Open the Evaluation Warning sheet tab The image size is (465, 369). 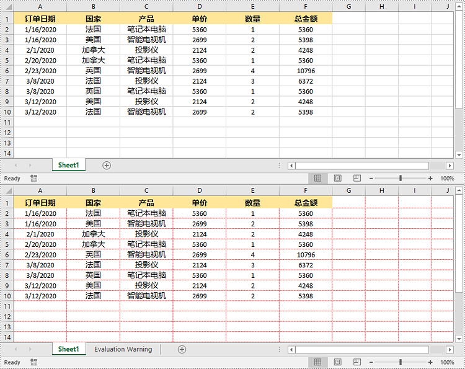coord(123,349)
